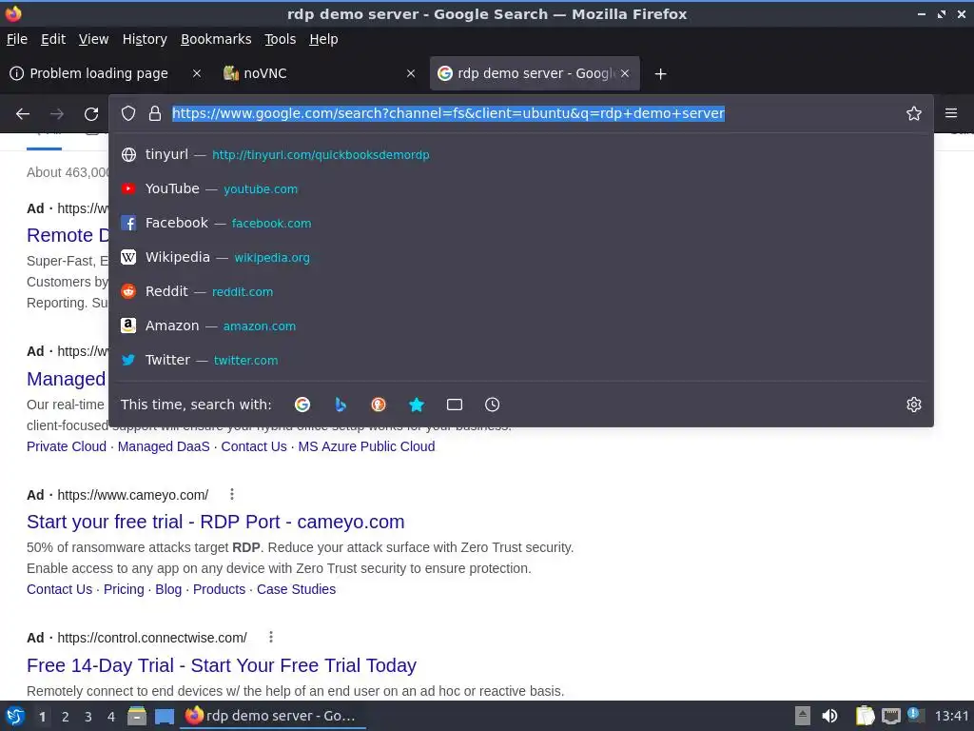Open network status tray icon
974x731 pixels.
890,716
